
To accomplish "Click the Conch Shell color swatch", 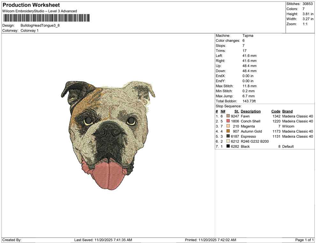I will coord(228,121).
